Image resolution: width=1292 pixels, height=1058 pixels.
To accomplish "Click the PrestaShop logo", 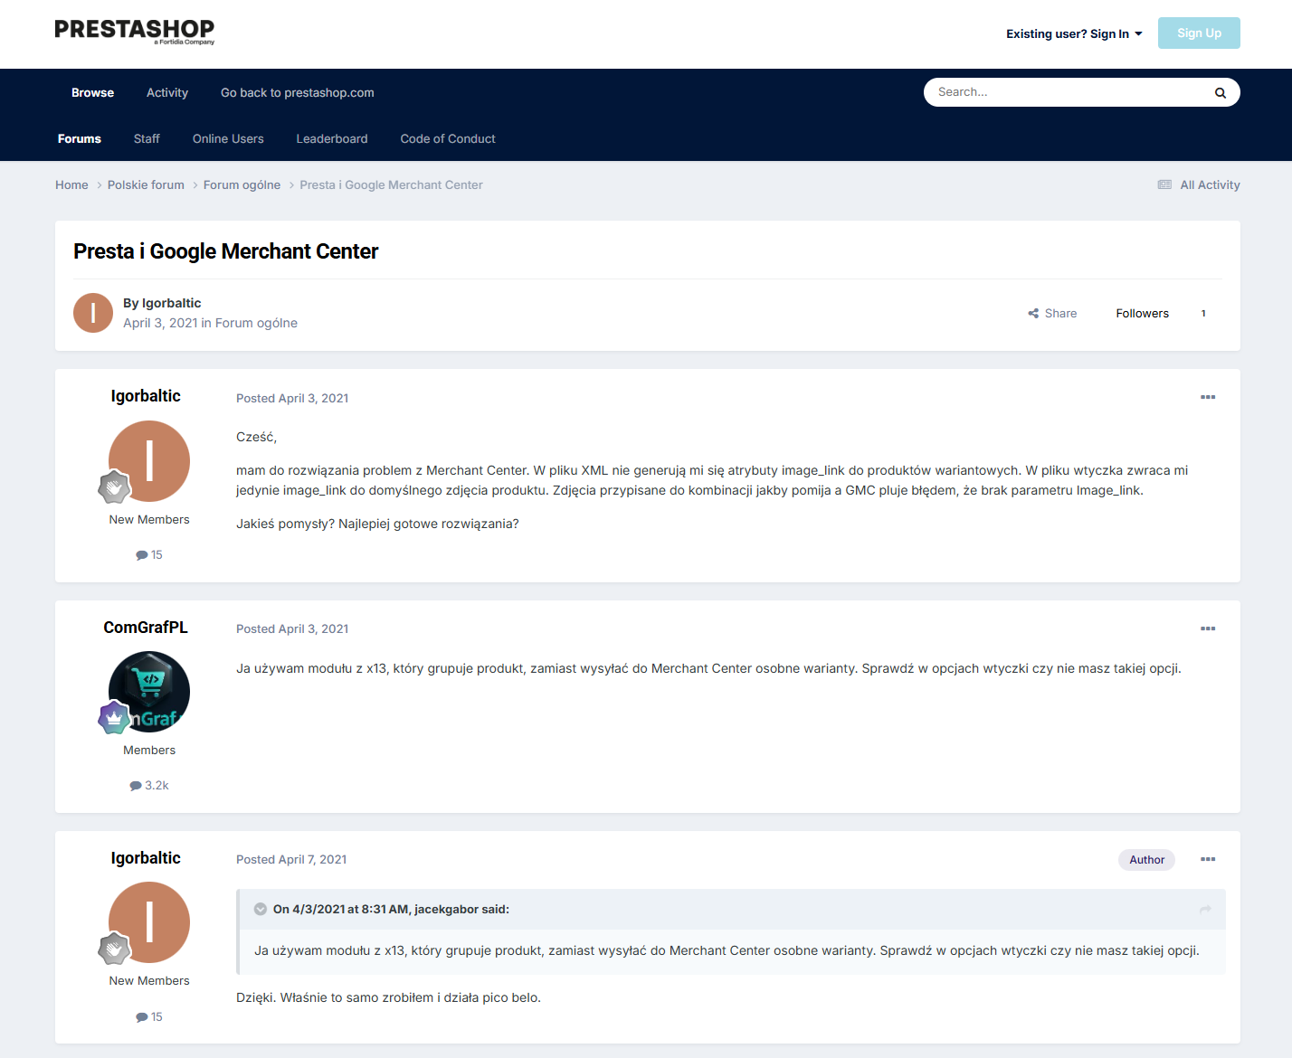I will tap(135, 32).
